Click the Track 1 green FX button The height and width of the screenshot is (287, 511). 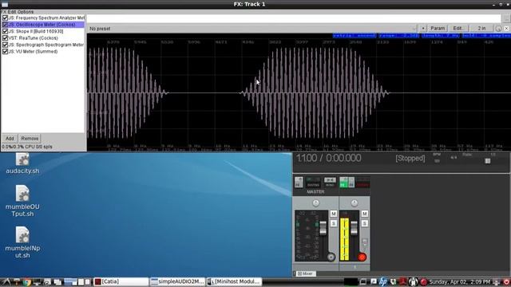tap(343, 183)
